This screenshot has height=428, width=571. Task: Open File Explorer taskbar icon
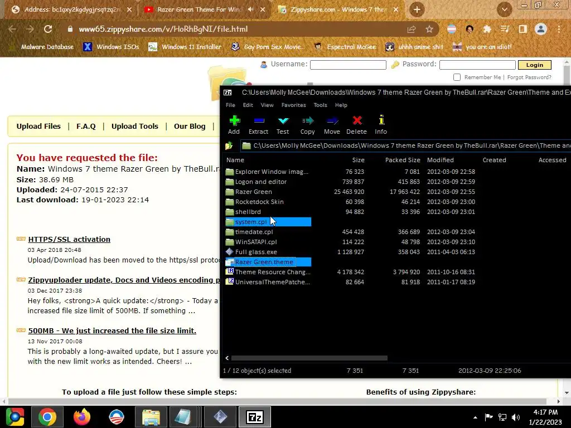pyautogui.click(x=151, y=417)
